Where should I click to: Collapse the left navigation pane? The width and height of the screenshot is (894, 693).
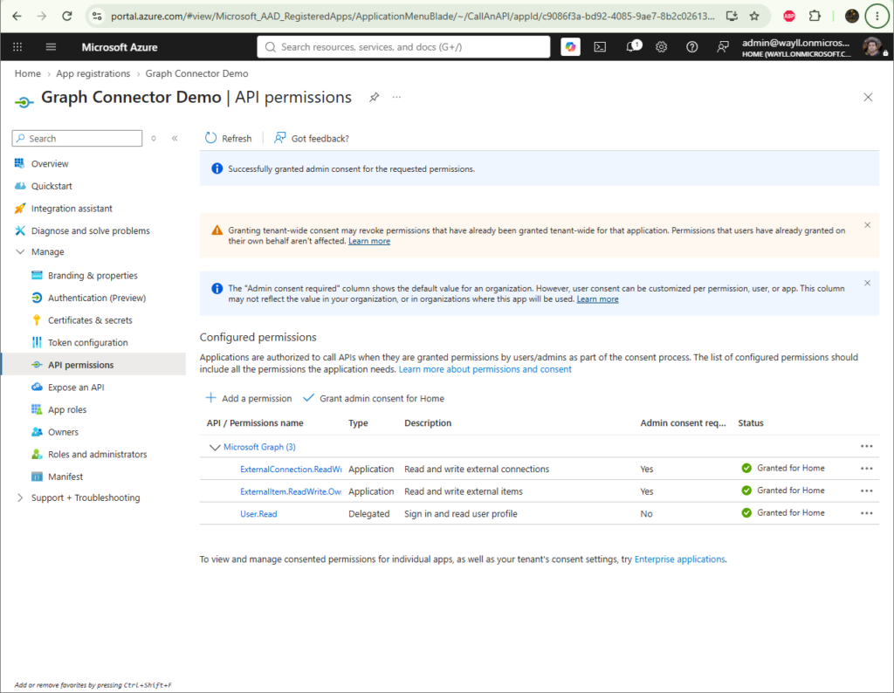(x=175, y=138)
